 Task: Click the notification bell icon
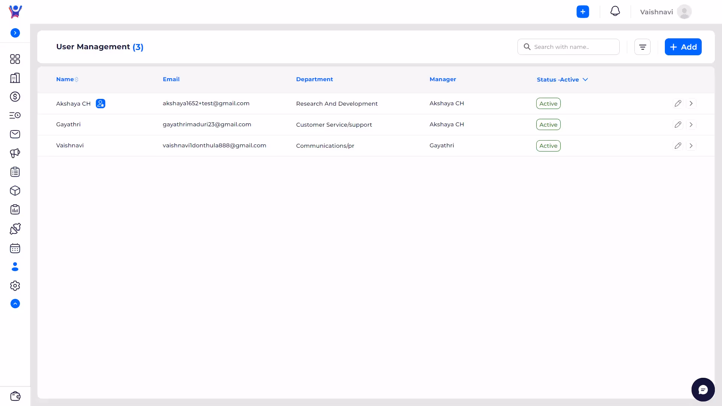click(x=615, y=11)
